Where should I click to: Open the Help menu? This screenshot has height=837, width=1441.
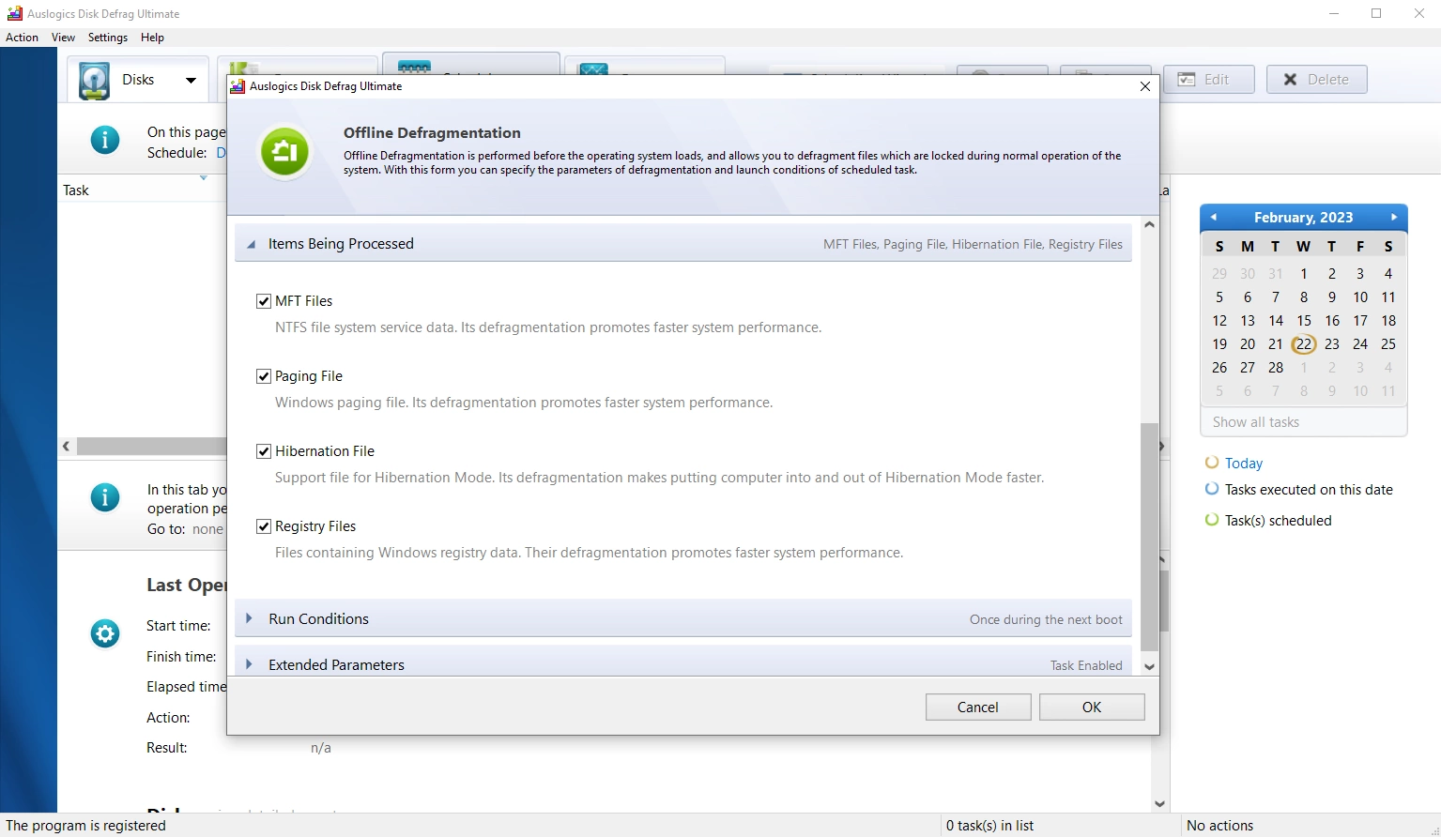click(152, 38)
